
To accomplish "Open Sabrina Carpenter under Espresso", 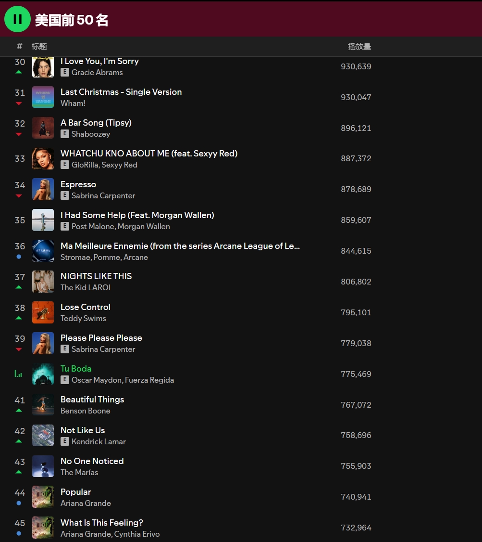I will click(103, 195).
